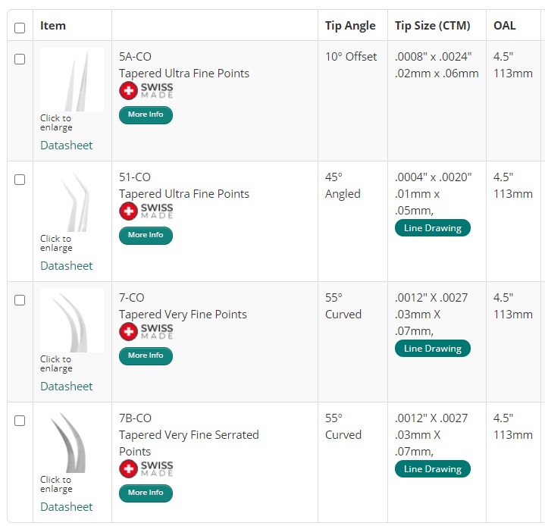The width and height of the screenshot is (545, 526).
Task: Open the 5A-CO Datasheet link
Action: pyautogui.click(x=67, y=146)
